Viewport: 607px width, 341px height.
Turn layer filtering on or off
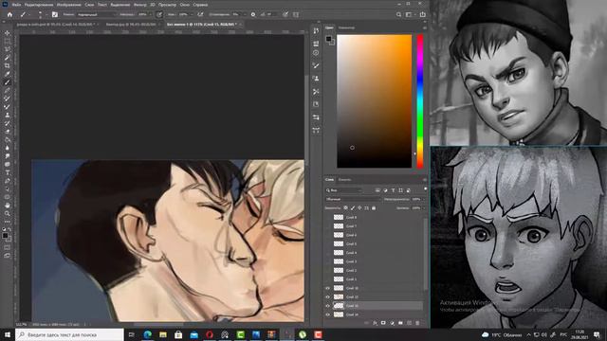(x=426, y=188)
